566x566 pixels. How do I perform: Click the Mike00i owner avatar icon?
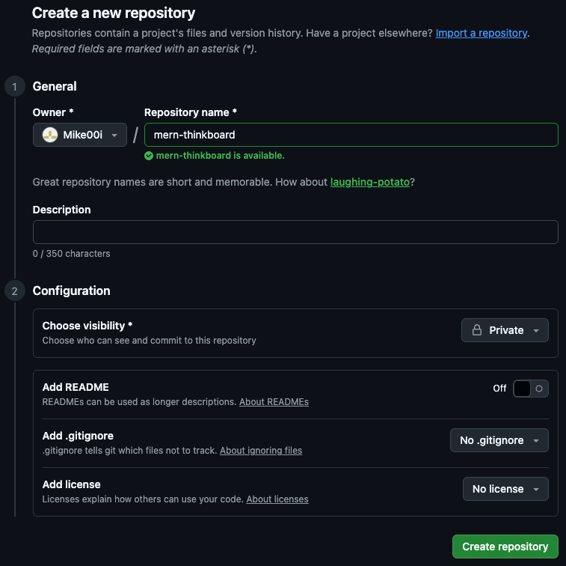[50, 135]
